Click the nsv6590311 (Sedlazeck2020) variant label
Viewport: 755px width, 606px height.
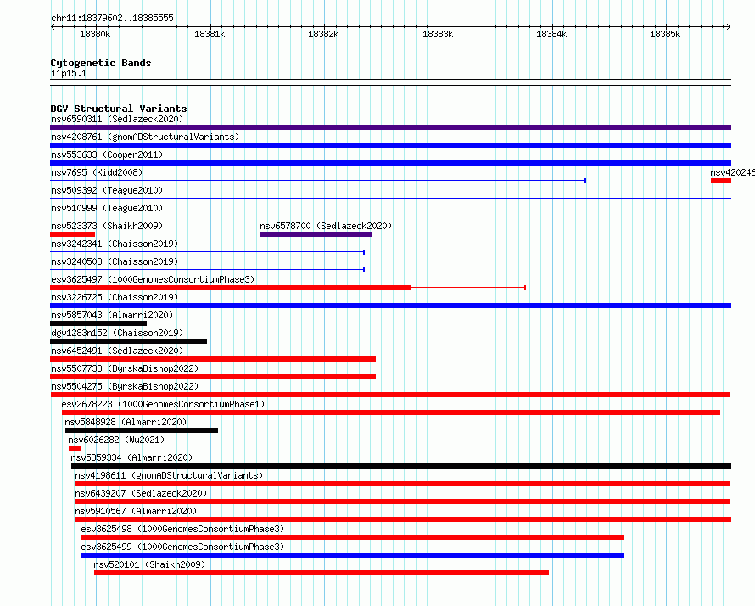pyautogui.click(x=117, y=119)
